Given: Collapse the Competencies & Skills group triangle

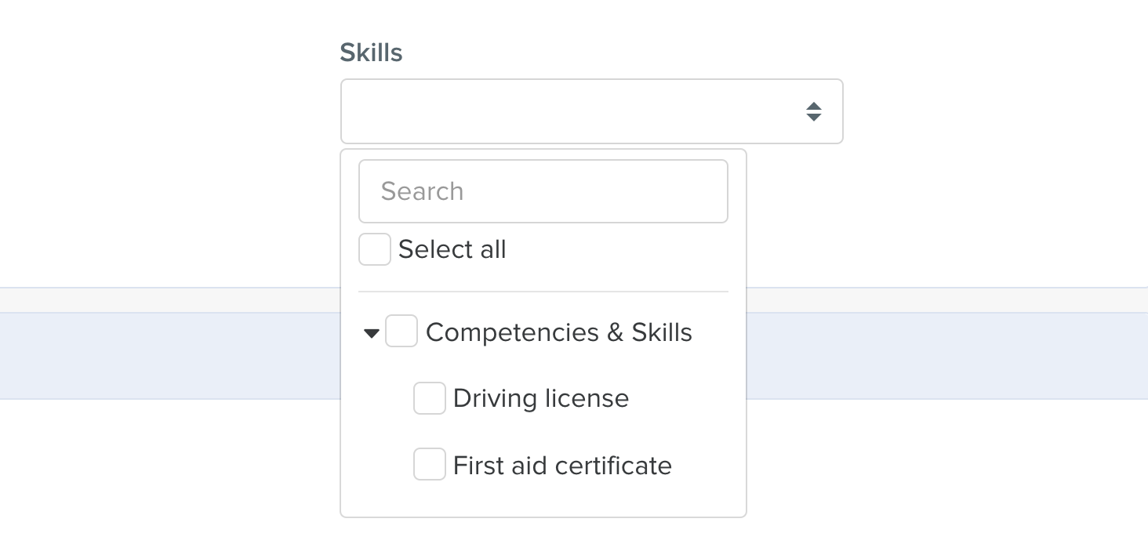Looking at the screenshot, I should pos(372,333).
